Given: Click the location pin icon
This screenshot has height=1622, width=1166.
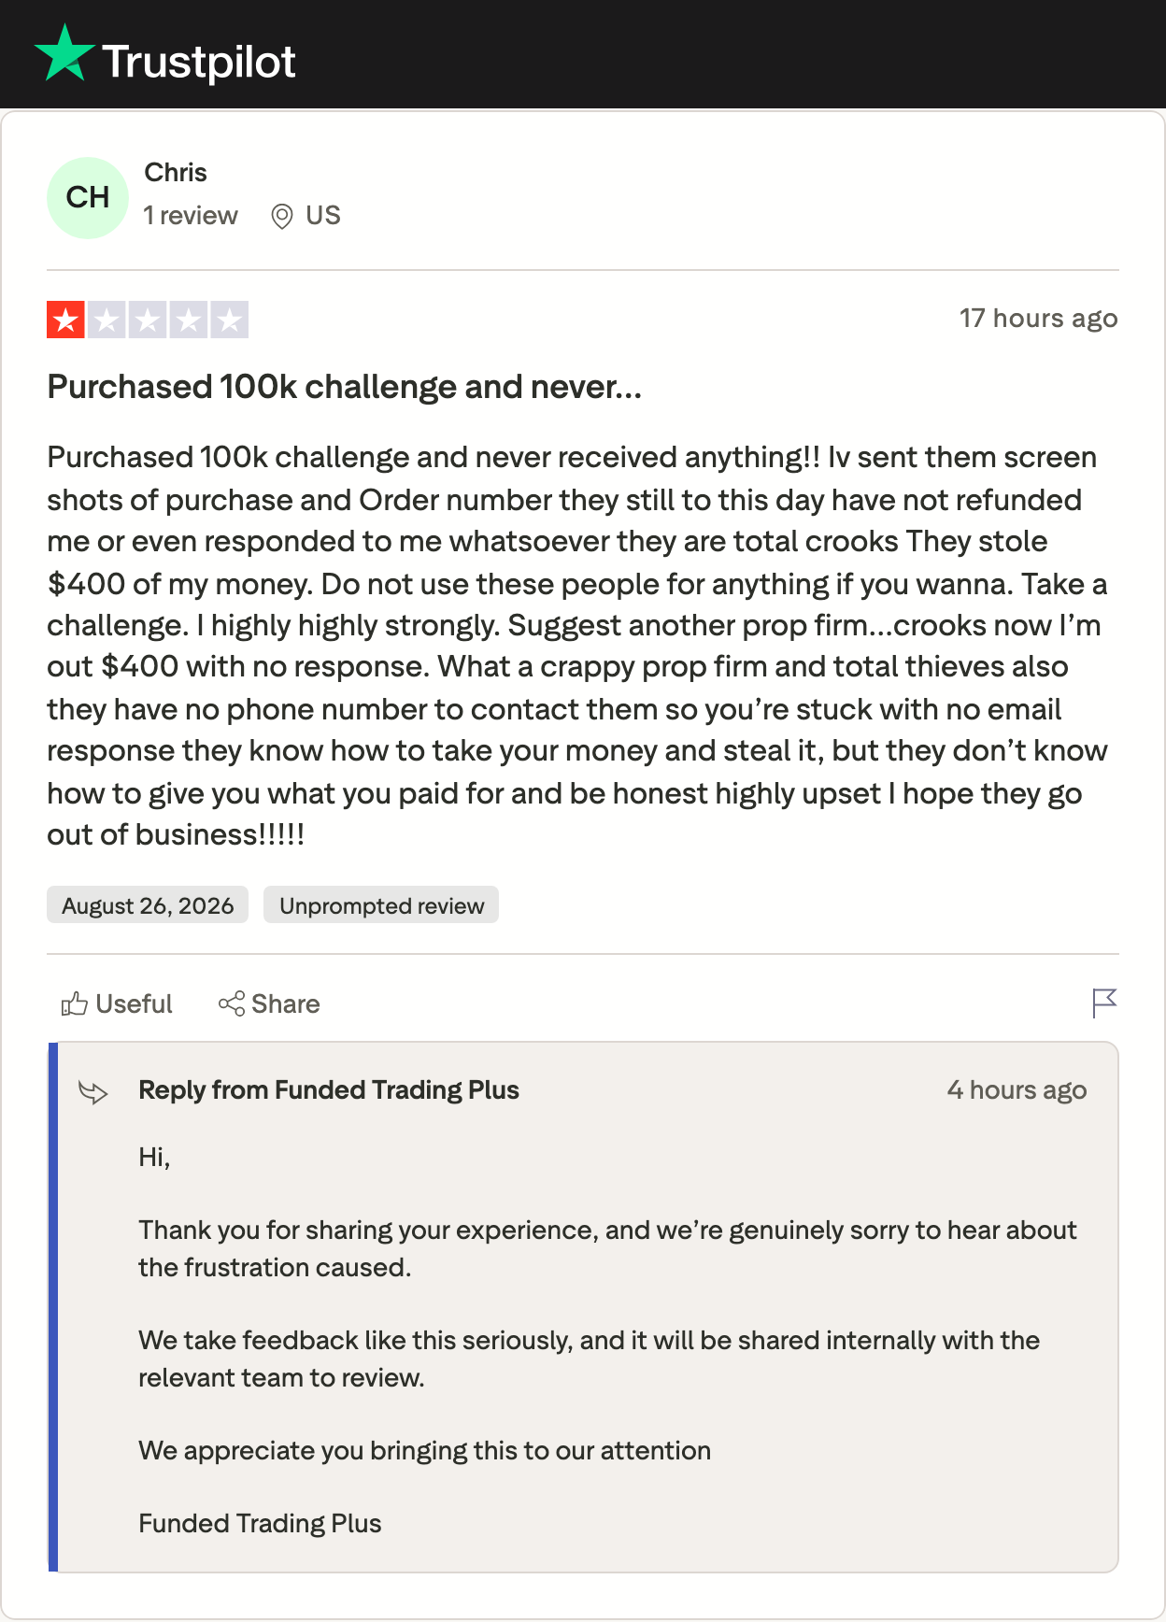Looking at the screenshot, I should [281, 217].
